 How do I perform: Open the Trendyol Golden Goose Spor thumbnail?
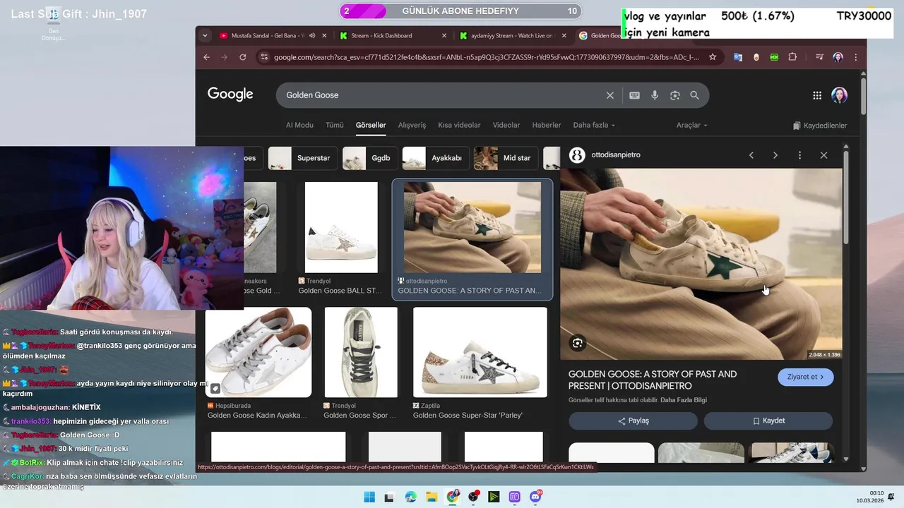(361, 352)
